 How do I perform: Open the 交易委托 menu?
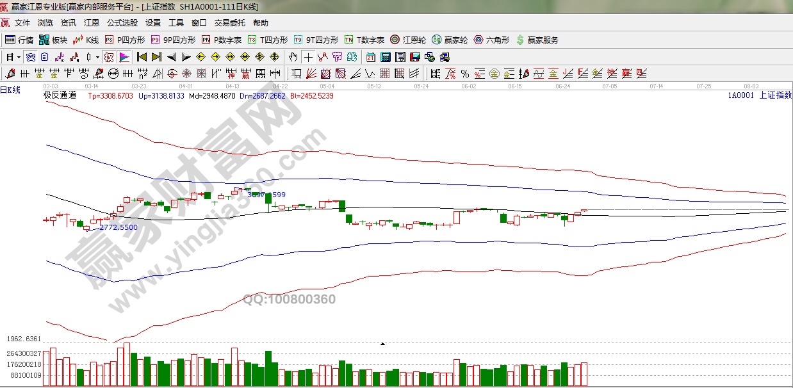point(229,22)
